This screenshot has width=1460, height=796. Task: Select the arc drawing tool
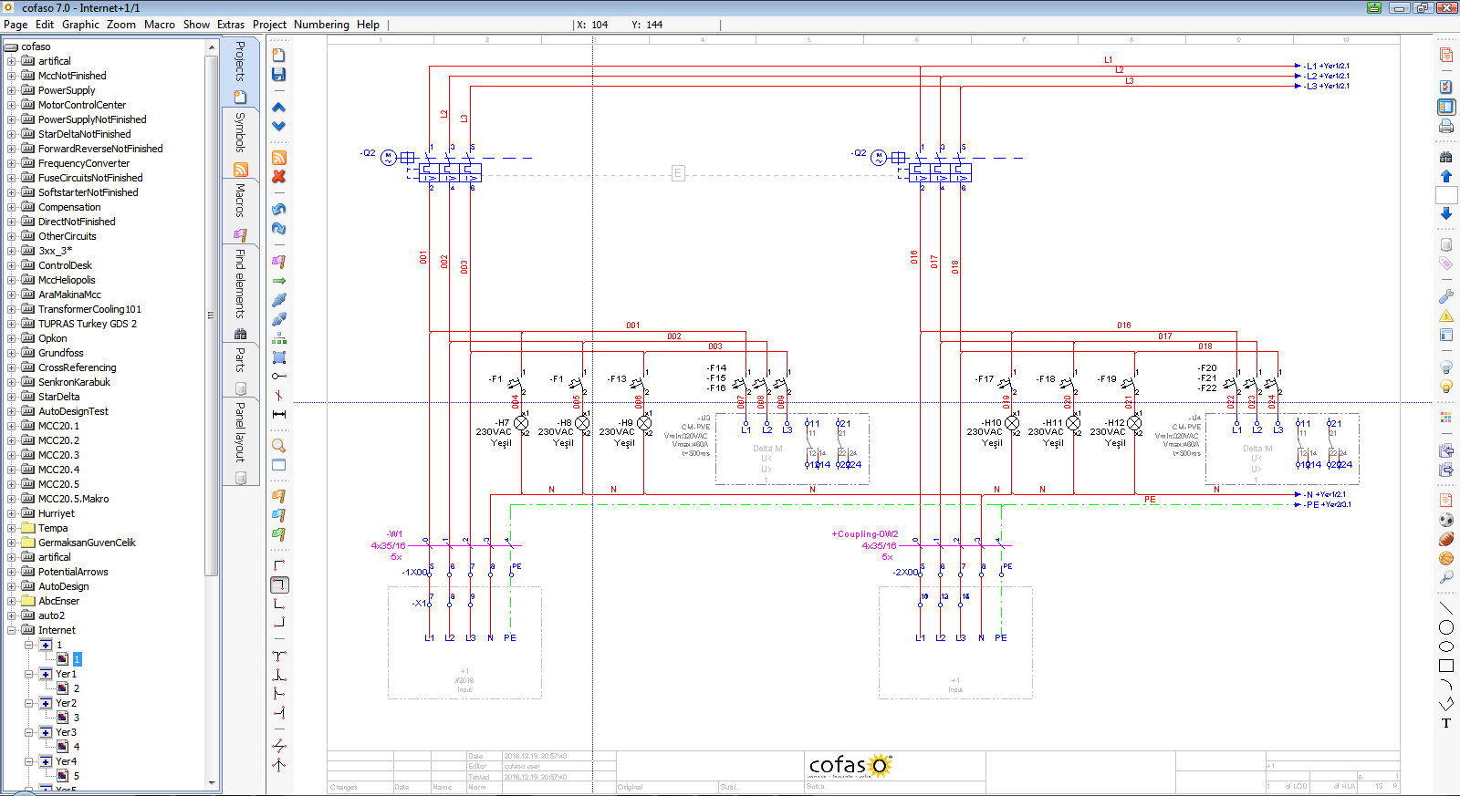click(x=1446, y=685)
